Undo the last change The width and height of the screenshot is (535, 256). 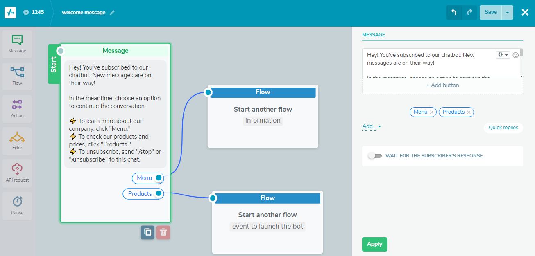pos(454,12)
